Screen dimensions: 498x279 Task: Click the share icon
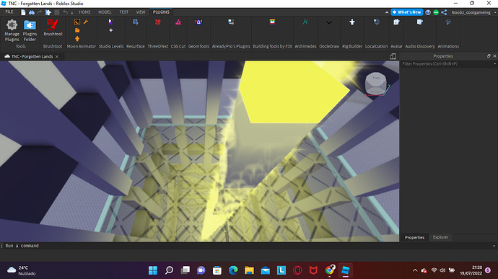coord(444,12)
